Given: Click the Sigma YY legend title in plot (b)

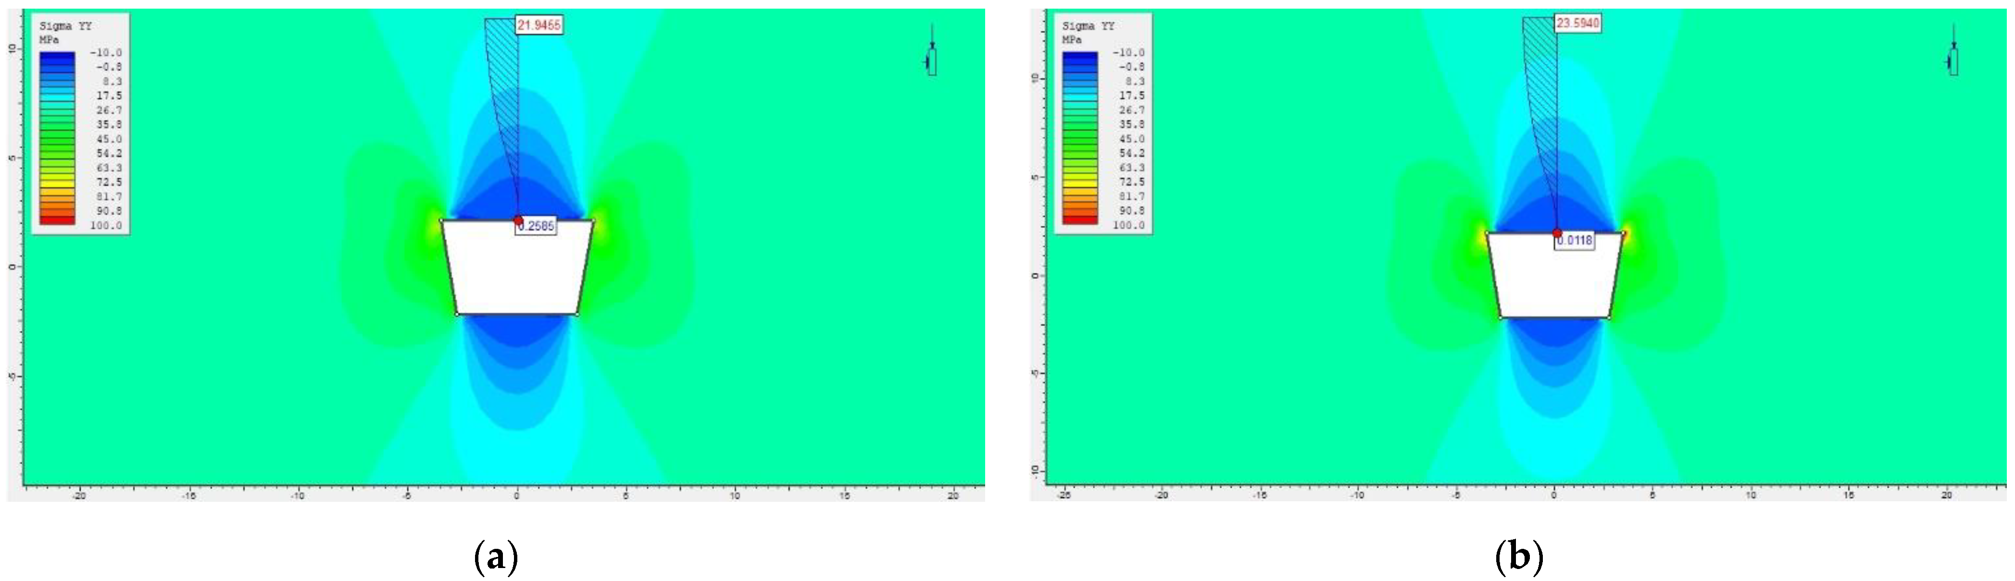Looking at the screenshot, I should tap(1088, 26).
